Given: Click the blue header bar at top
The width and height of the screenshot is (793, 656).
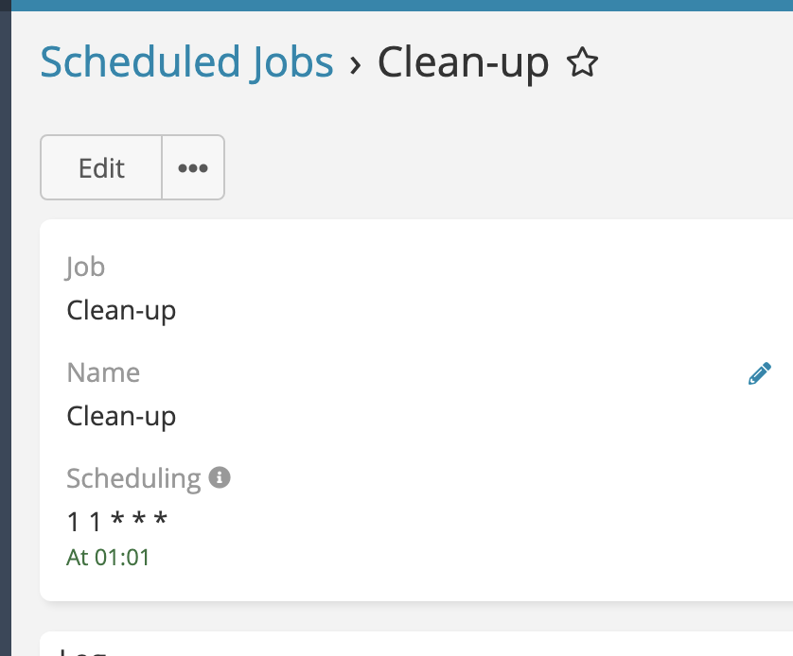Looking at the screenshot, I should click(x=397, y=5).
